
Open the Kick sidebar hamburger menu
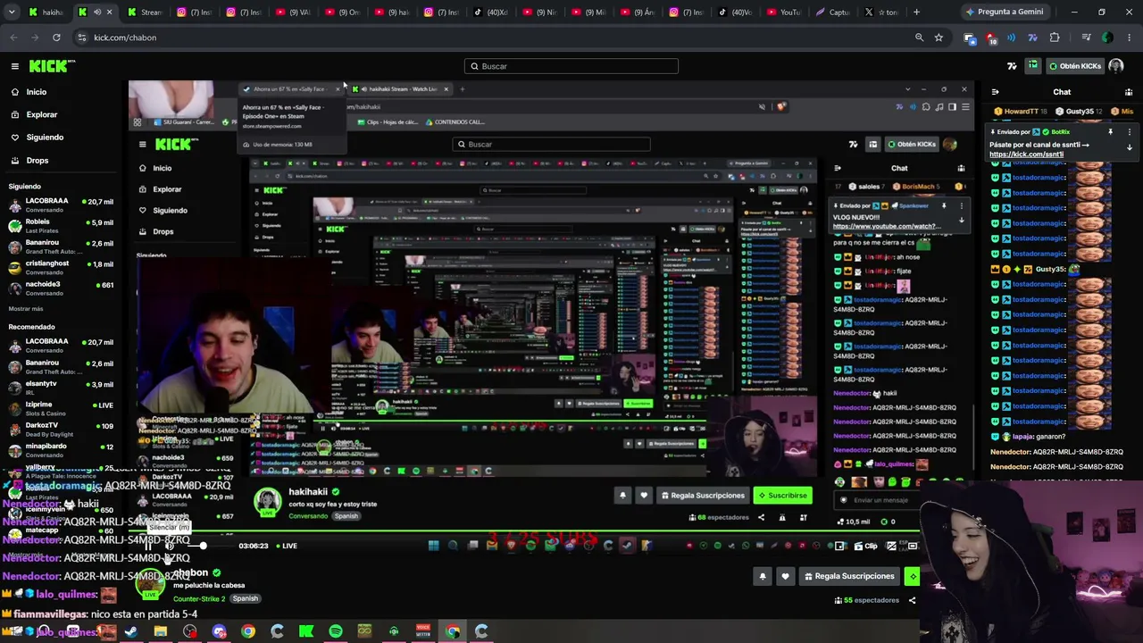pyautogui.click(x=14, y=66)
